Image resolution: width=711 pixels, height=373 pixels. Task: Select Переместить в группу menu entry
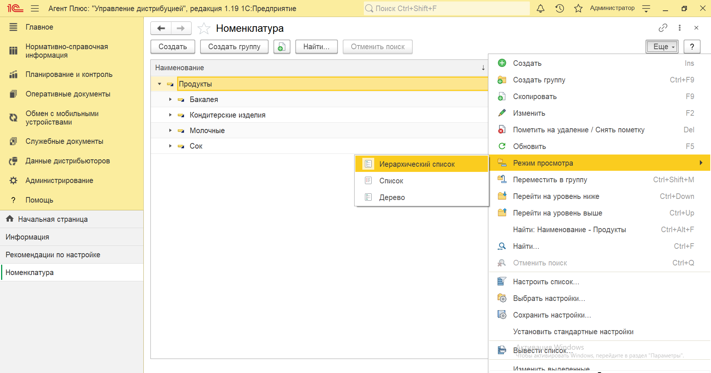(600, 180)
